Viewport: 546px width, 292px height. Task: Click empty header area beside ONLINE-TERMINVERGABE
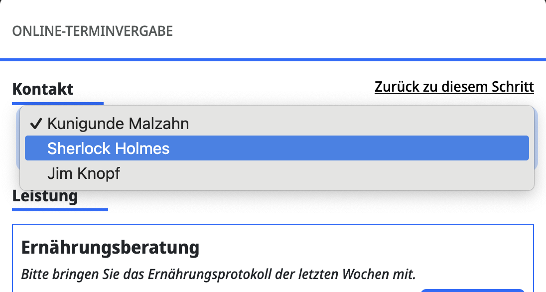(349, 31)
